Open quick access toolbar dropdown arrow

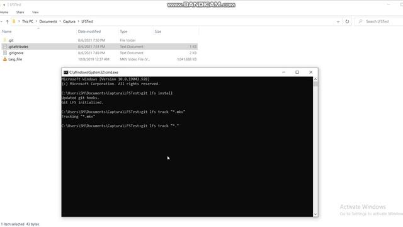click(4, 4)
